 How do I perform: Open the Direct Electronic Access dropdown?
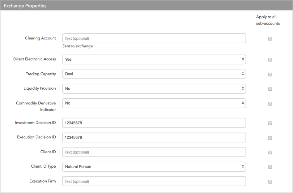click(154, 59)
